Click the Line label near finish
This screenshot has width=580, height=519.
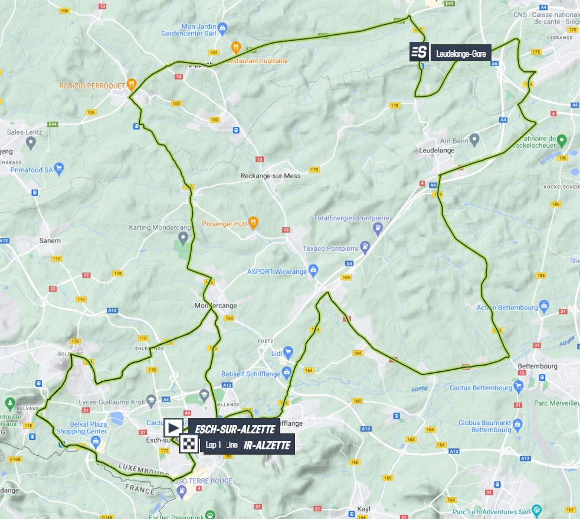[x=232, y=445]
